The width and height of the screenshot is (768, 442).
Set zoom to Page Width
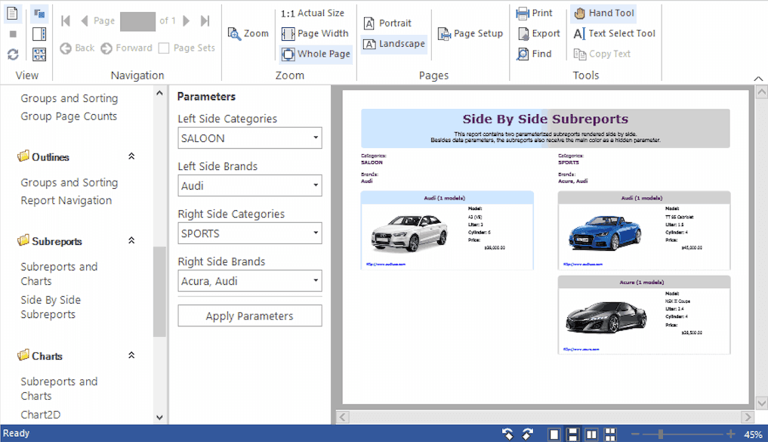pyautogui.click(x=316, y=33)
